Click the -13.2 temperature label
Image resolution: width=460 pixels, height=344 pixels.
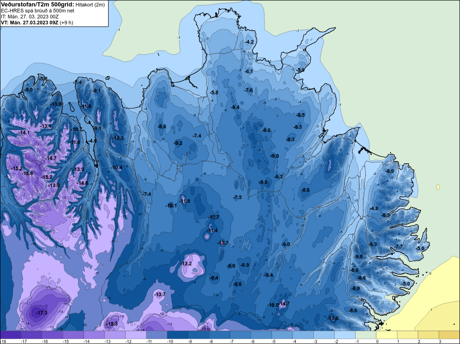[186, 264]
